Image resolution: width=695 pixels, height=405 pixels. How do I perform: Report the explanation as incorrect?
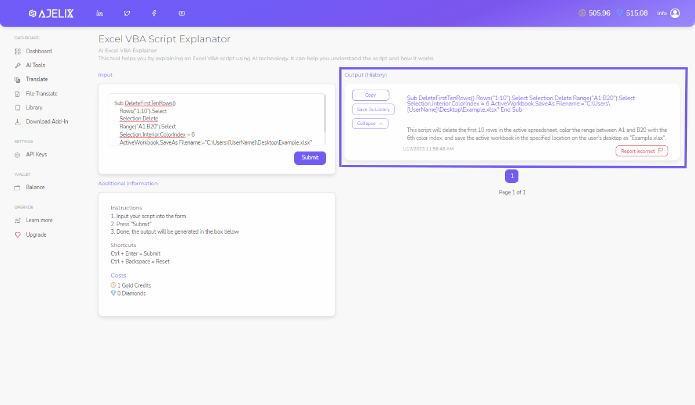(642, 151)
